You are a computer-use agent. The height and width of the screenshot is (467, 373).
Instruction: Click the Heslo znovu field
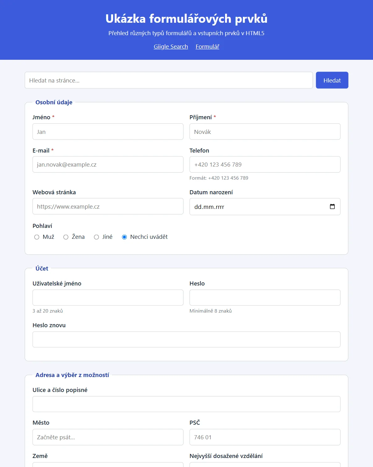186,339
